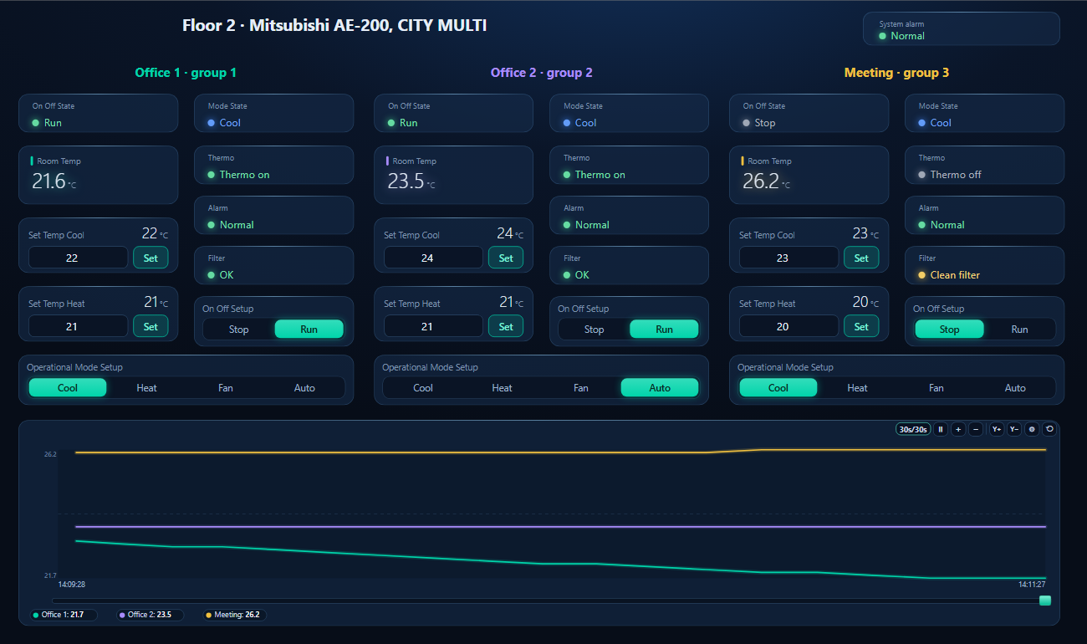Submit Meeting Set Temp Heat with Set
Viewport: 1087px width, 644px height.
tap(861, 326)
